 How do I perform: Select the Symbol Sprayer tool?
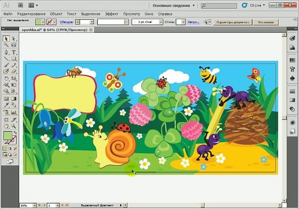[6, 112]
